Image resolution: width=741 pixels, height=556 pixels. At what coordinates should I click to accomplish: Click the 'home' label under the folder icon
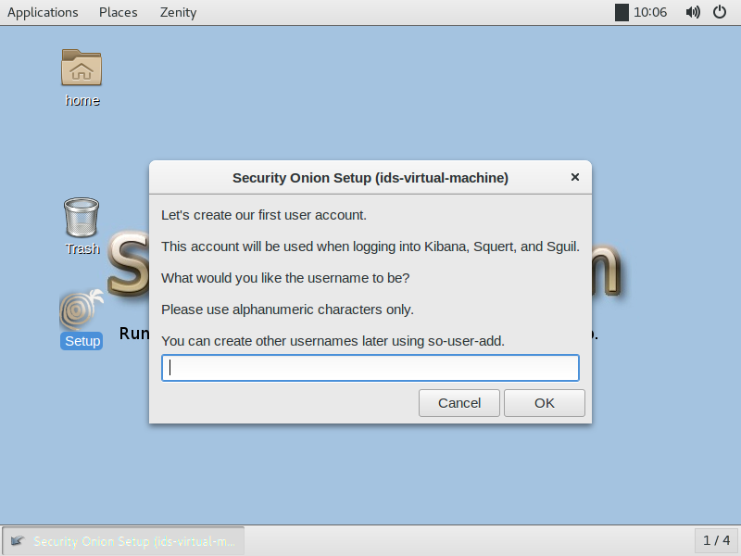(x=82, y=100)
